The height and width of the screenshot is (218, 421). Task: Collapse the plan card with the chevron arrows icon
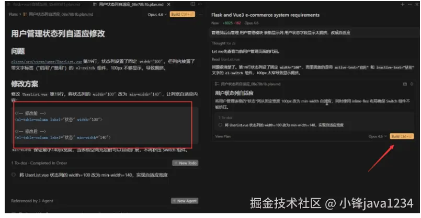pyautogui.click(x=412, y=84)
